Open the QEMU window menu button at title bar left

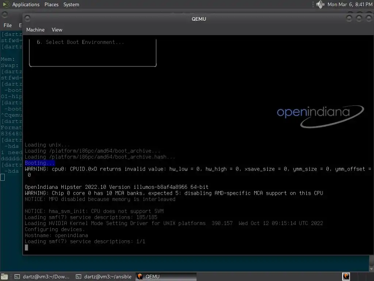click(27, 18)
